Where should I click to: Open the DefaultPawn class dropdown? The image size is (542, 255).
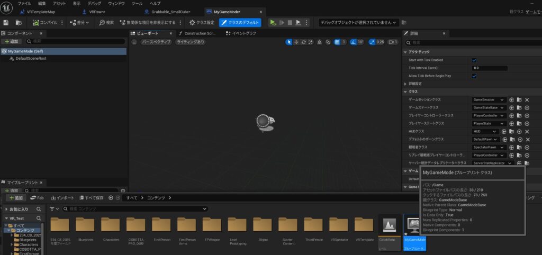tap(486, 139)
